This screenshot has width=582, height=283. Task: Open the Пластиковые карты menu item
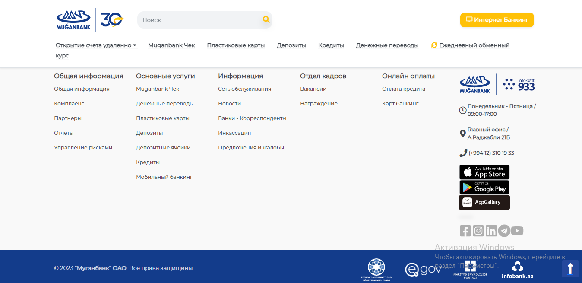(236, 45)
